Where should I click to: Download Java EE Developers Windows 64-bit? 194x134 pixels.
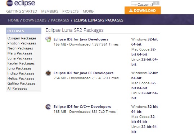coord(136,78)
